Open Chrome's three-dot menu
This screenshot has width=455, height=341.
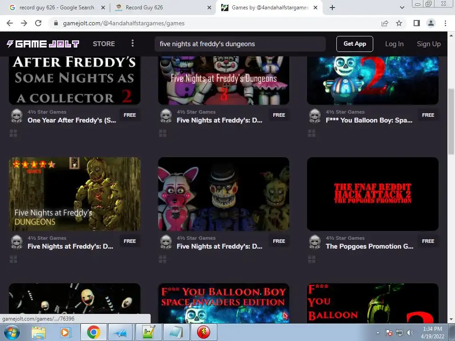pyautogui.click(x=445, y=23)
